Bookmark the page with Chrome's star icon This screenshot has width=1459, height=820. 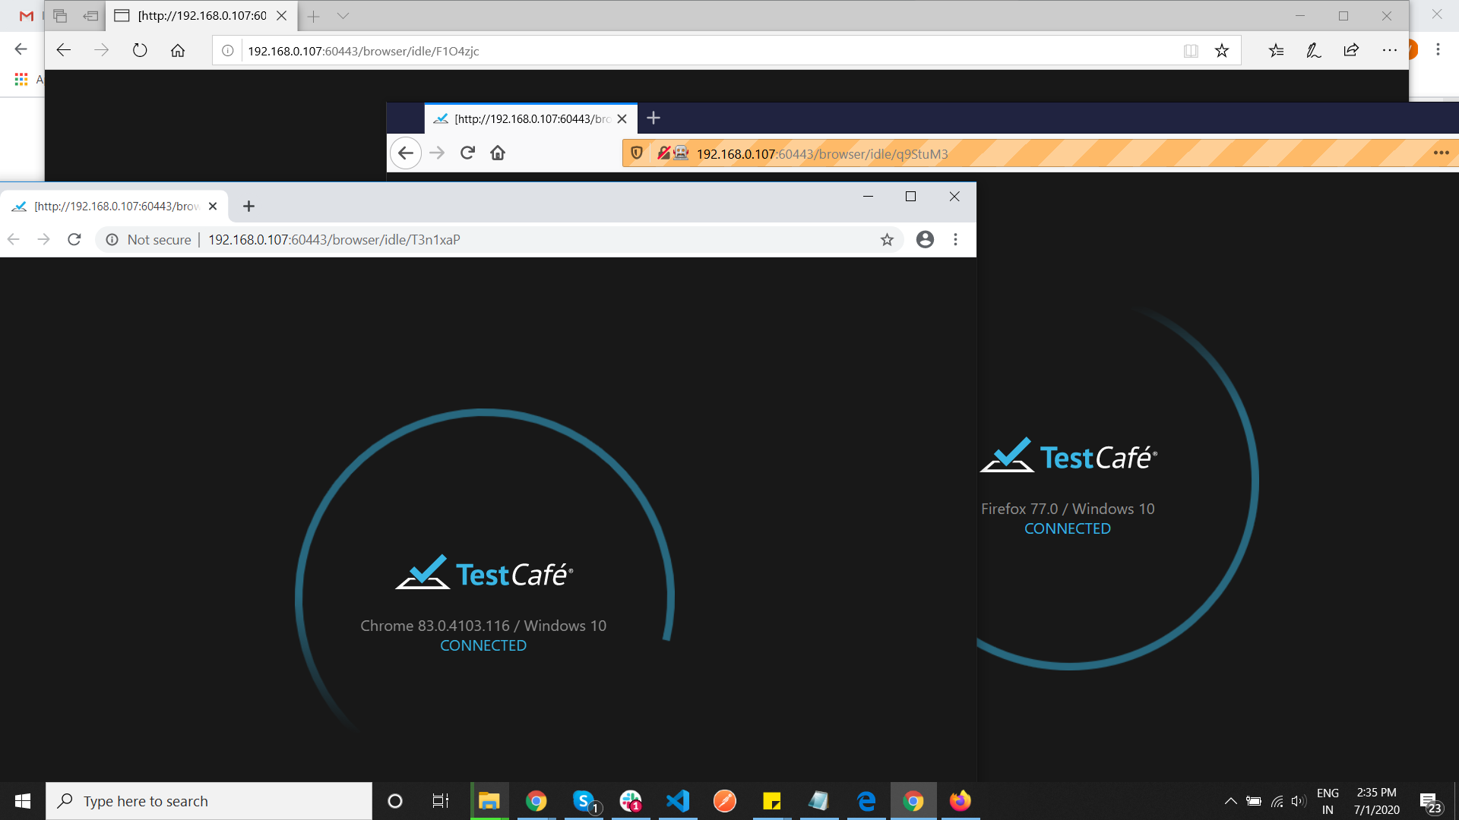point(887,239)
